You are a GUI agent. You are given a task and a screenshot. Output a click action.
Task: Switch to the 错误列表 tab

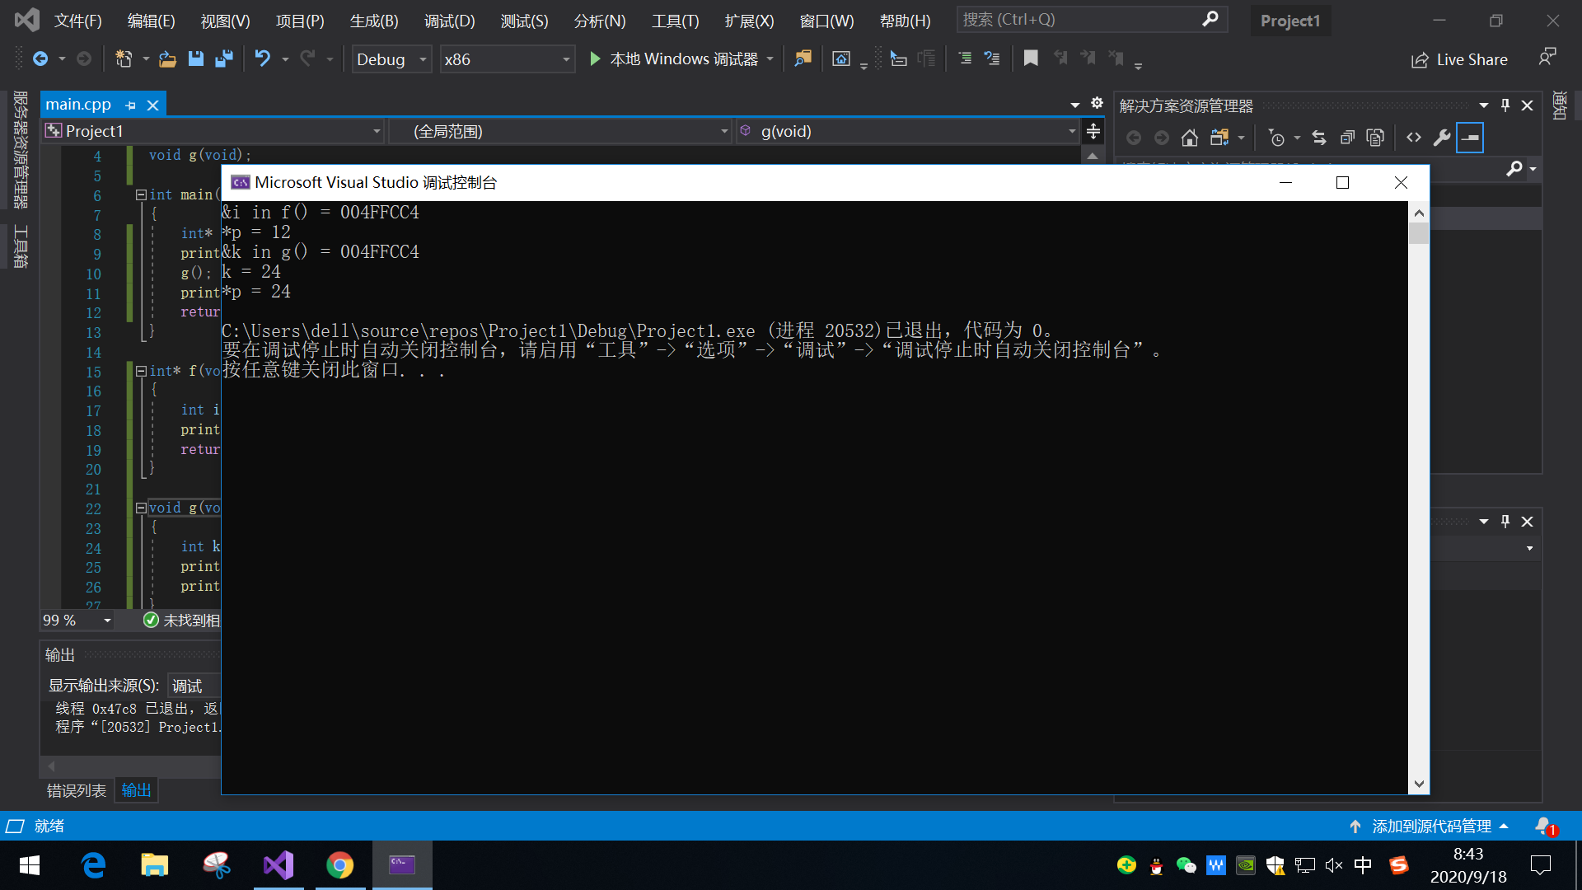coord(76,790)
